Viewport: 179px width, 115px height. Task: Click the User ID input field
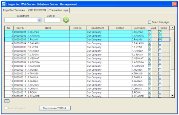click(52, 20)
